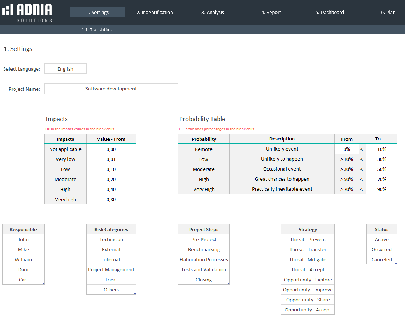The image size is (405, 320).
Task: Select Project Management in Risk Categories
Action: [111, 269]
